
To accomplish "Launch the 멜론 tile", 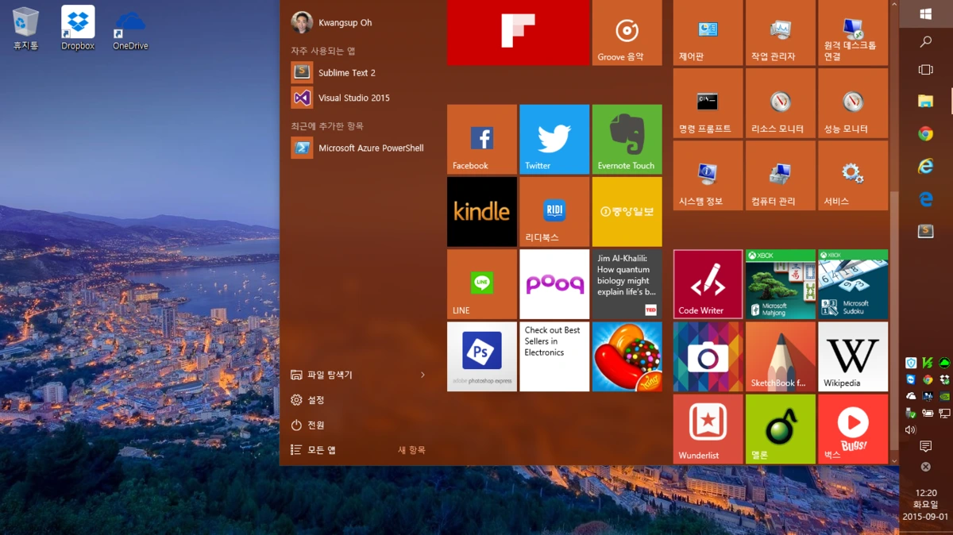I will click(781, 429).
